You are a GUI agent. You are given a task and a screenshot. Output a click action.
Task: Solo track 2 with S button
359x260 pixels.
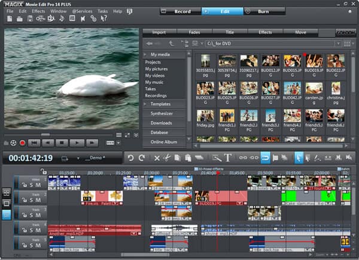[x=31, y=200]
